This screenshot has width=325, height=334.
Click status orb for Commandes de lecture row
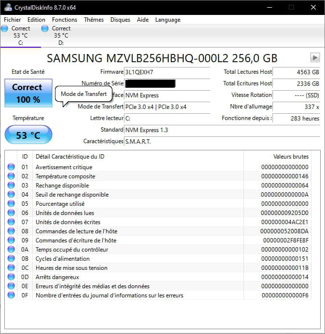11,231
